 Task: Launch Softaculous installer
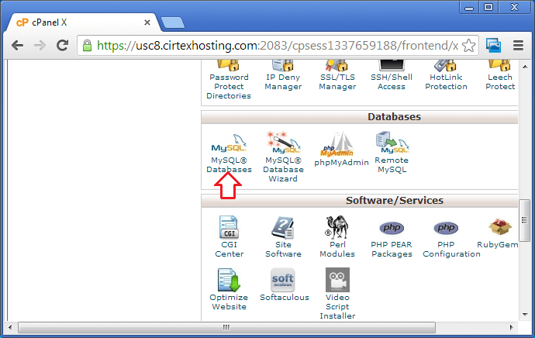(x=282, y=281)
